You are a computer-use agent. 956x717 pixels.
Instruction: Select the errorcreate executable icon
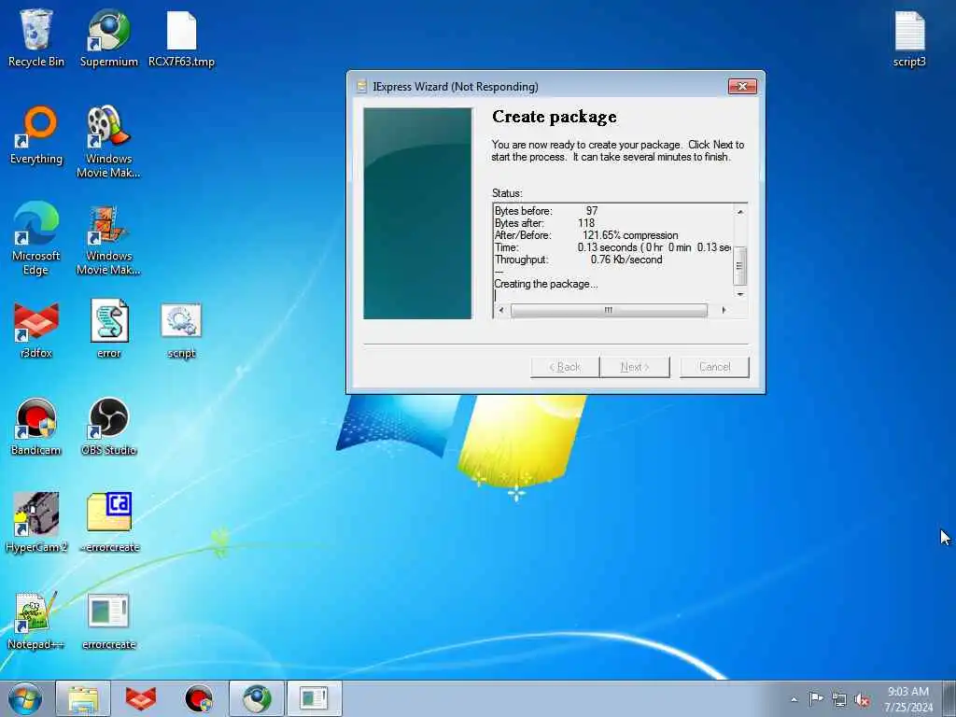pyautogui.click(x=108, y=620)
